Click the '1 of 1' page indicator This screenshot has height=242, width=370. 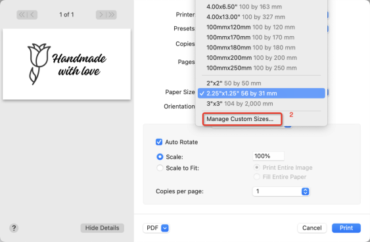[x=66, y=14]
